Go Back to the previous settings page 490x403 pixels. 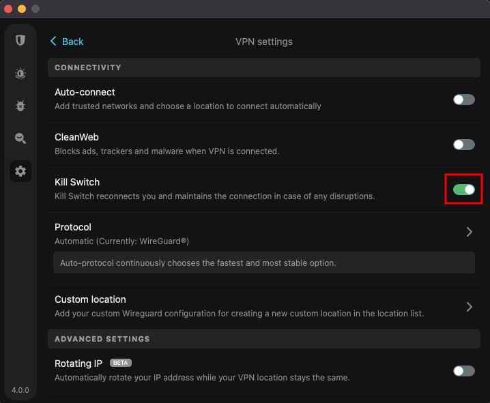pyautogui.click(x=67, y=42)
